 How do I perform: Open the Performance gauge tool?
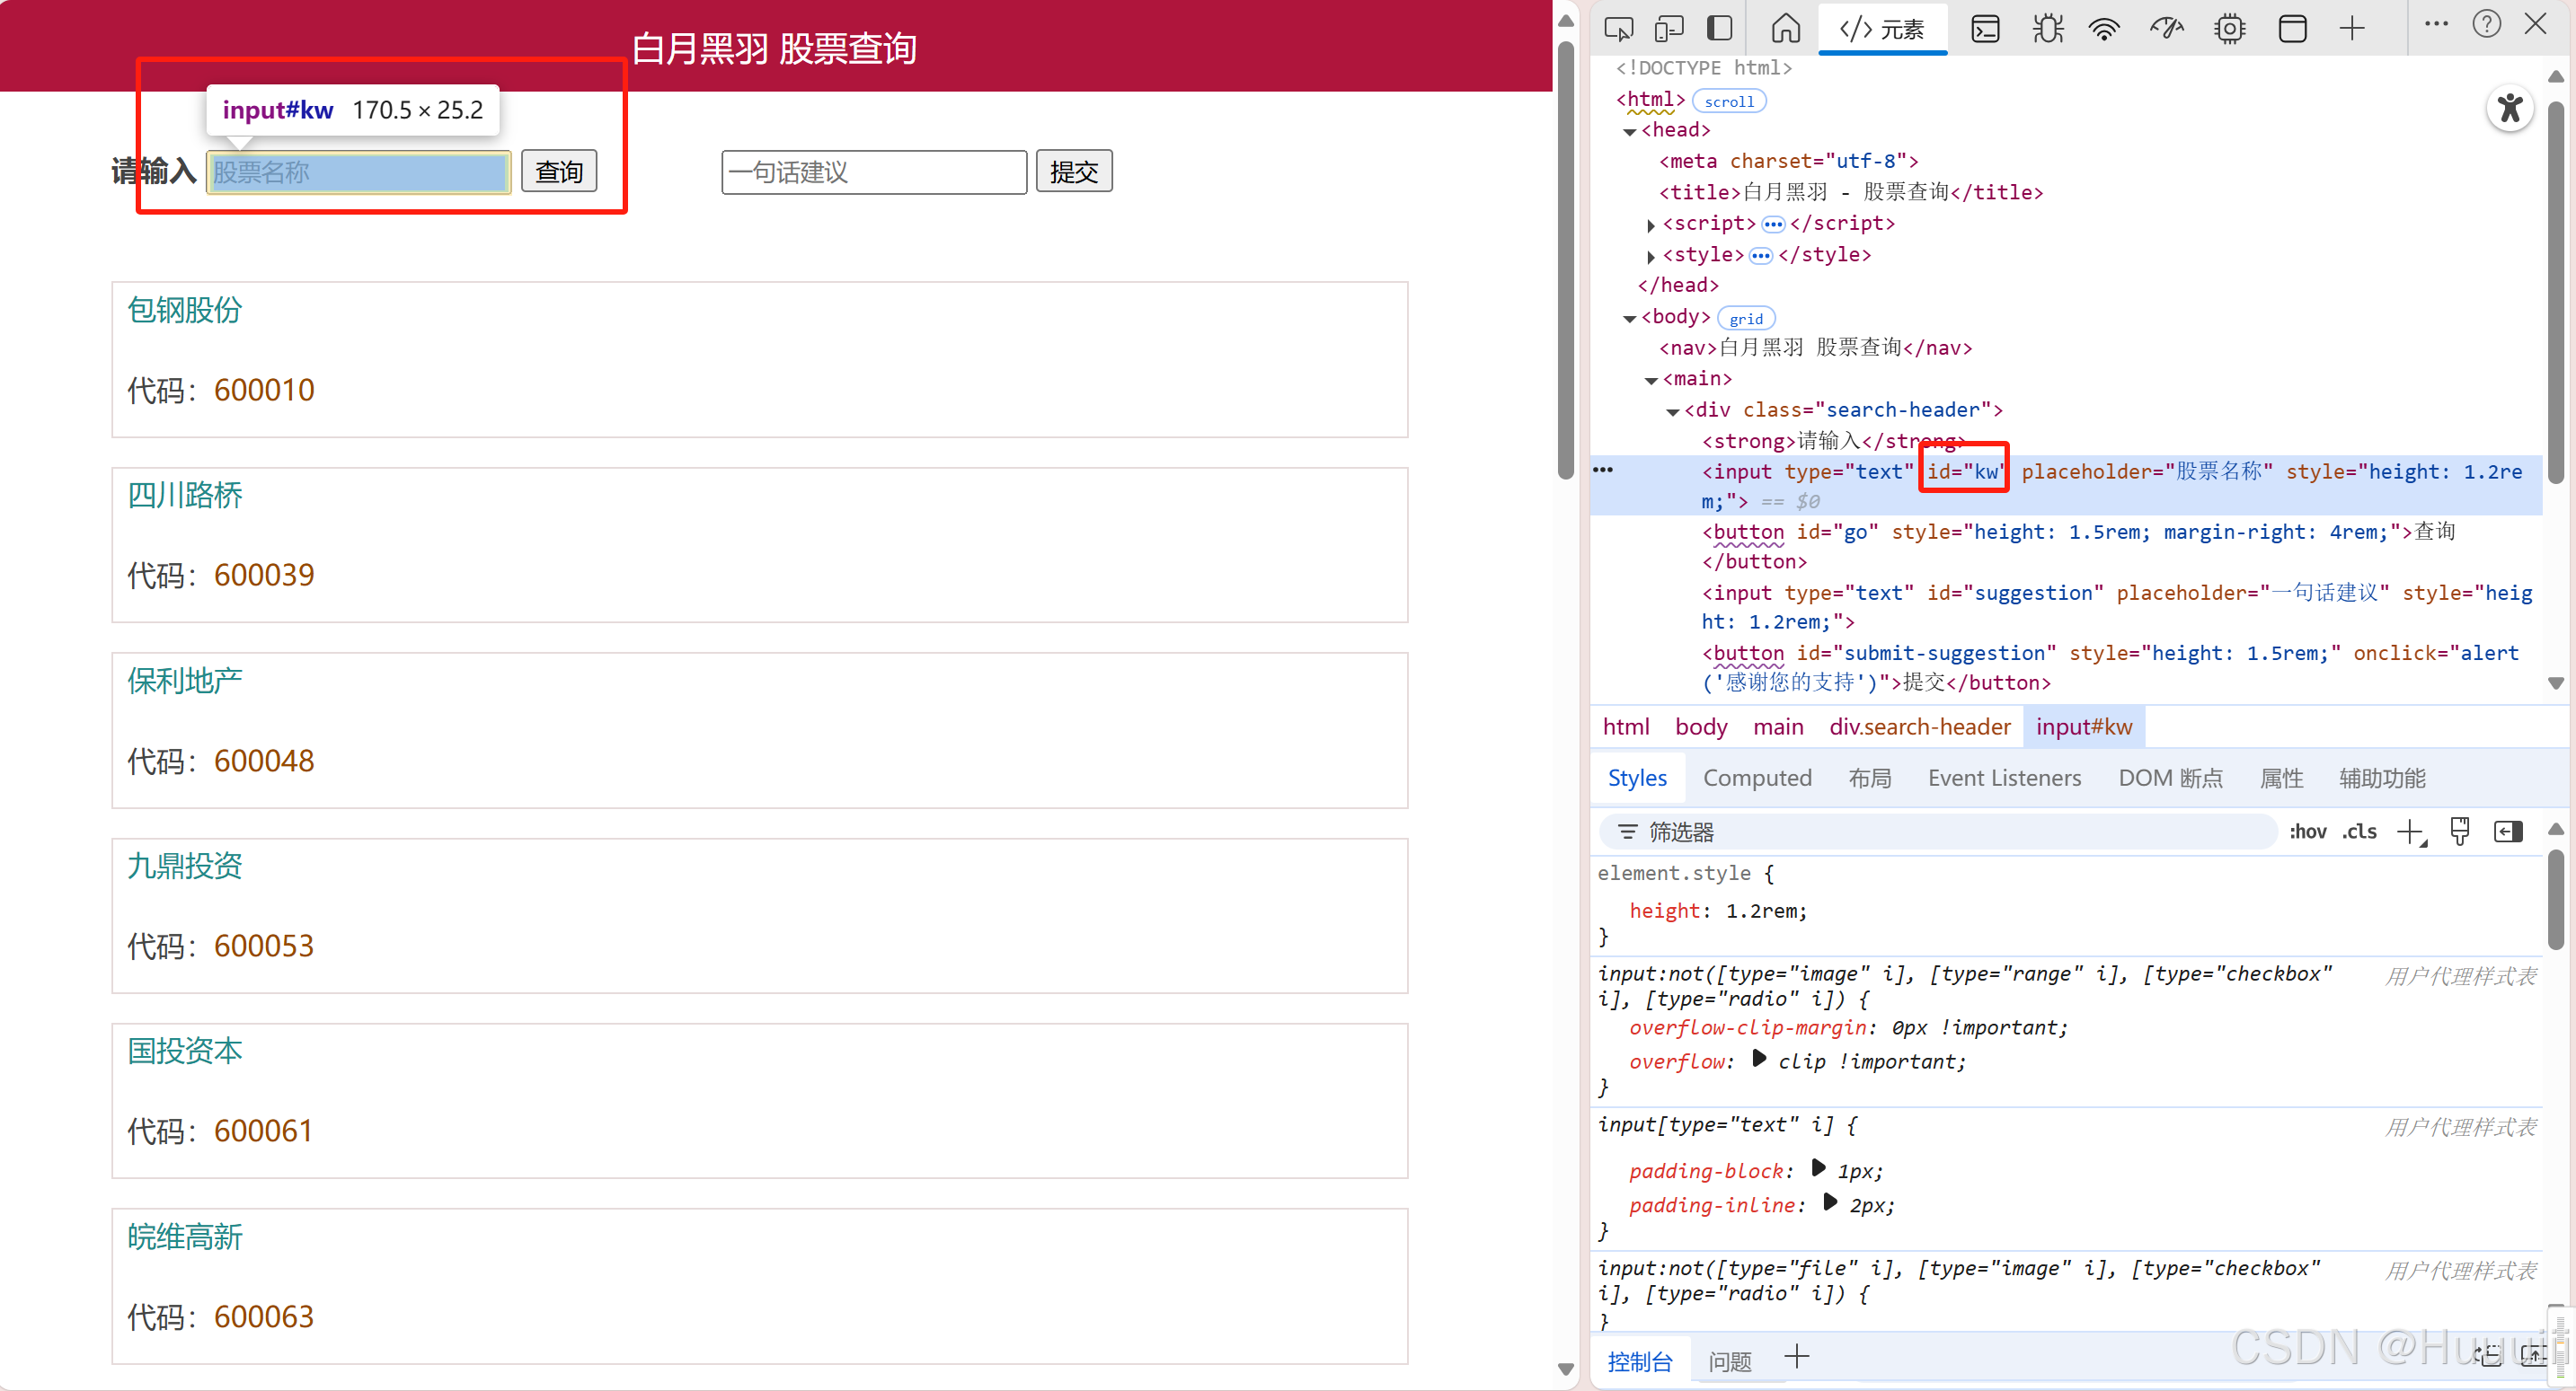tap(2166, 28)
